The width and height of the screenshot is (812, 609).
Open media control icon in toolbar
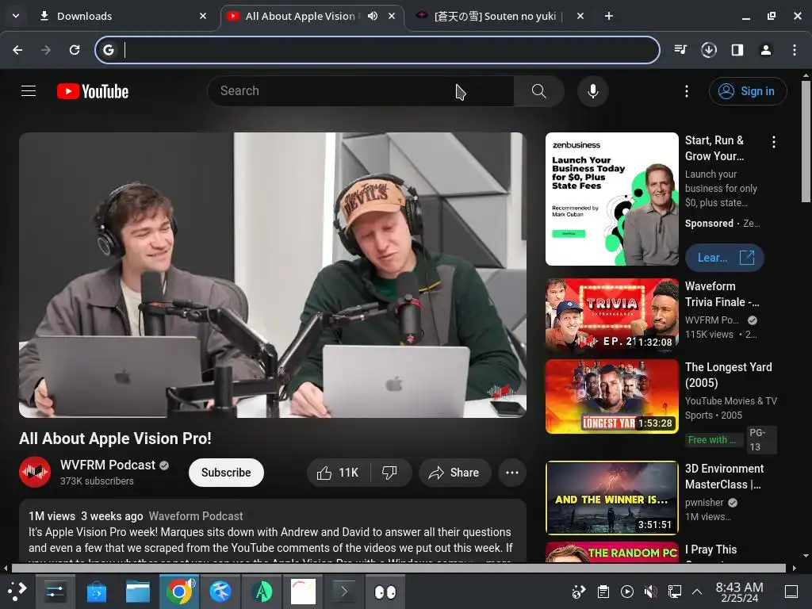coord(680,50)
